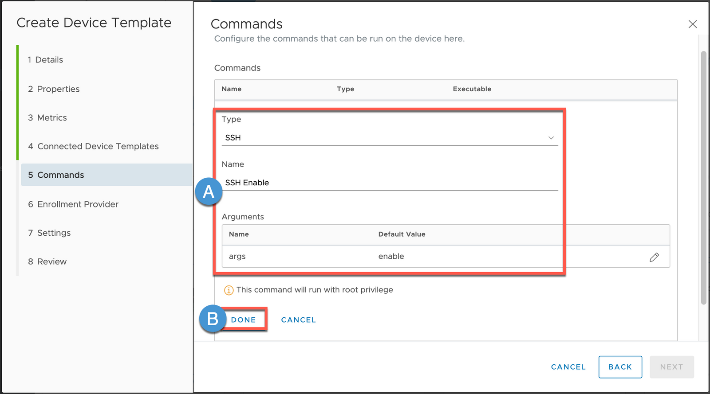Click the vertical scrollbar of the dialog

point(703,178)
